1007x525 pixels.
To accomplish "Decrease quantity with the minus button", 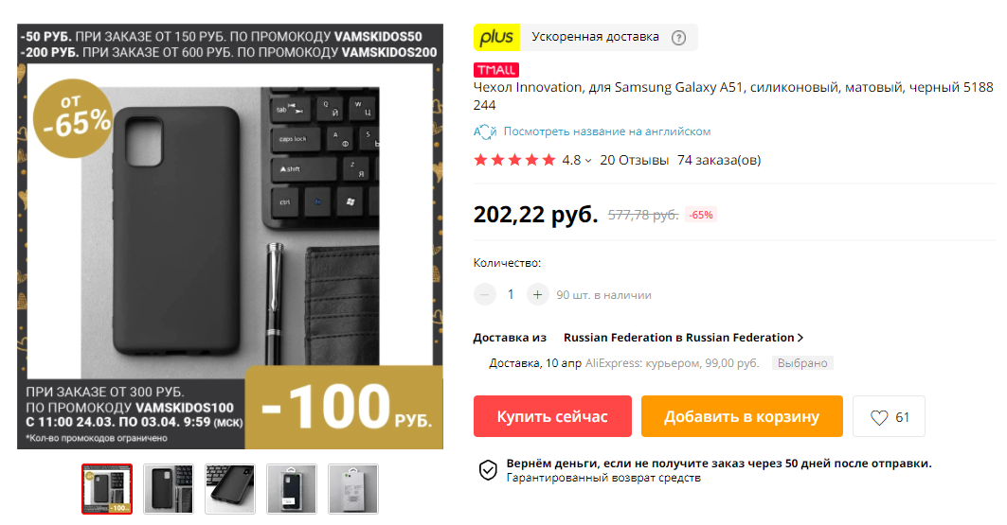I will (485, 295).
